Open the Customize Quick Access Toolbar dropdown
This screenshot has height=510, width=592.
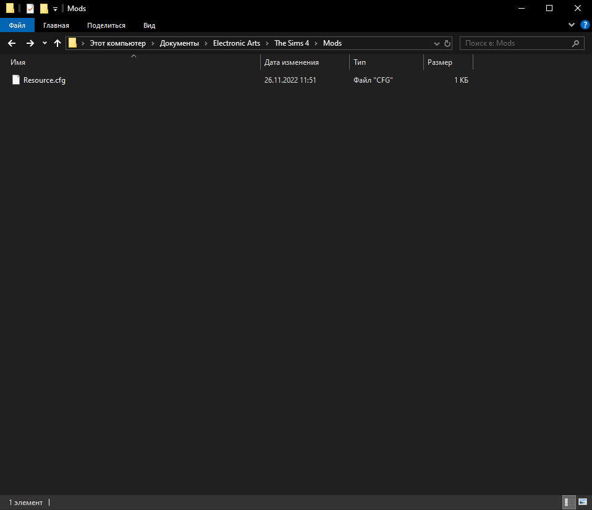(55, 9)
